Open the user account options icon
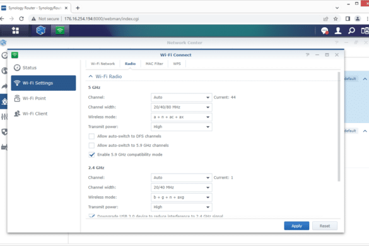369x246 pixels. (x=338, y=31)
